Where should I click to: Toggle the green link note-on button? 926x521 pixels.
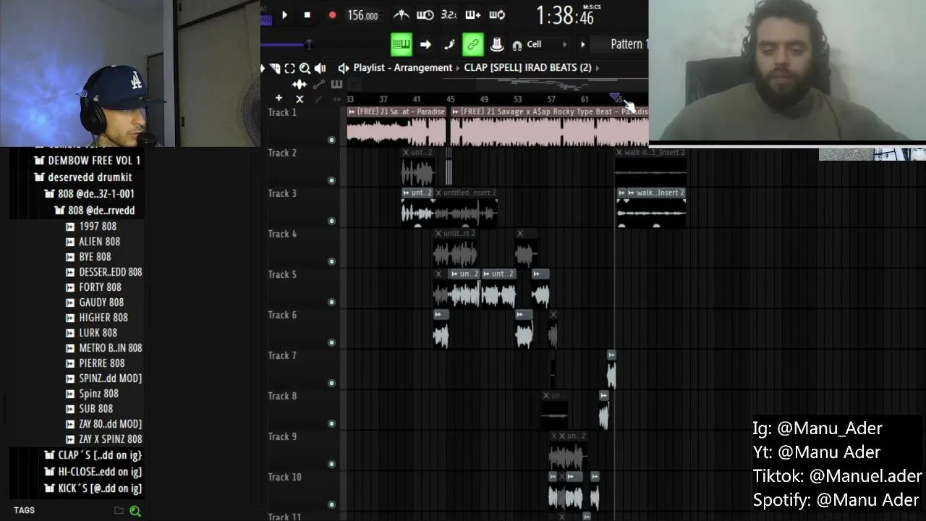pos(472,45)
